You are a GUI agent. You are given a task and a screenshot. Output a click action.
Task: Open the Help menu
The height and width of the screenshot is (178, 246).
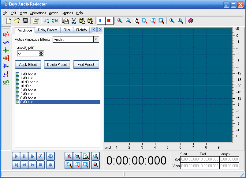(79, 13)
